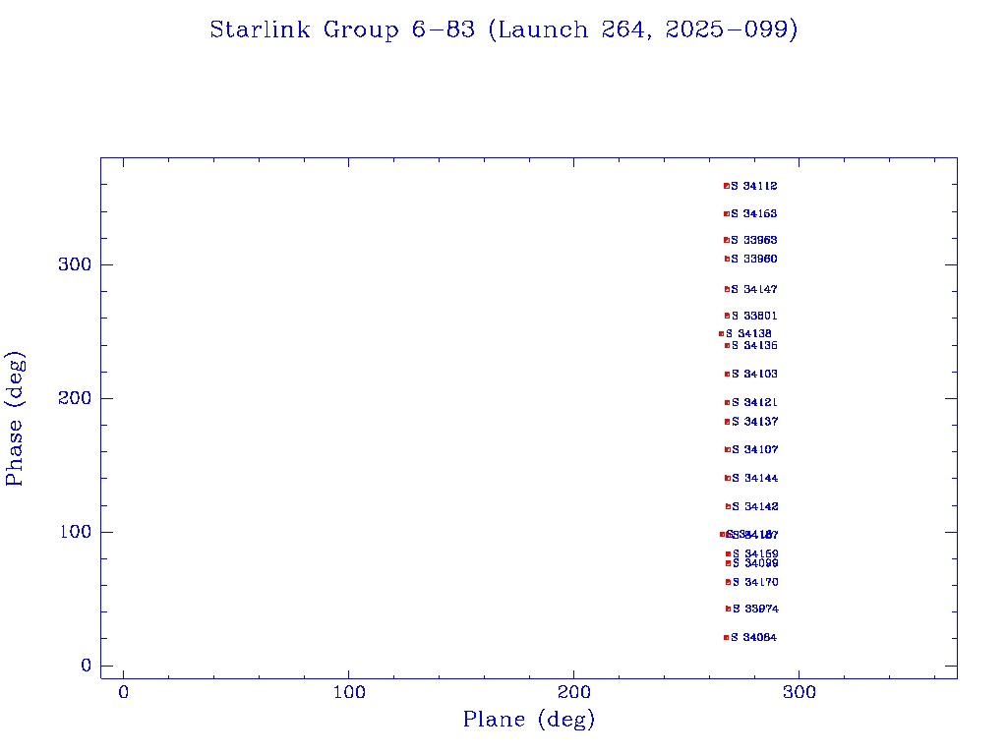The width and height of the screenshot is (1007, 755).
Task: Select the 0 tick label on Phase axis
Action: tap(87, 666)
